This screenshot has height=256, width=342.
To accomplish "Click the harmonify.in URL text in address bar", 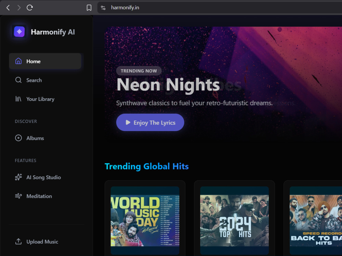I will (125, 8).
